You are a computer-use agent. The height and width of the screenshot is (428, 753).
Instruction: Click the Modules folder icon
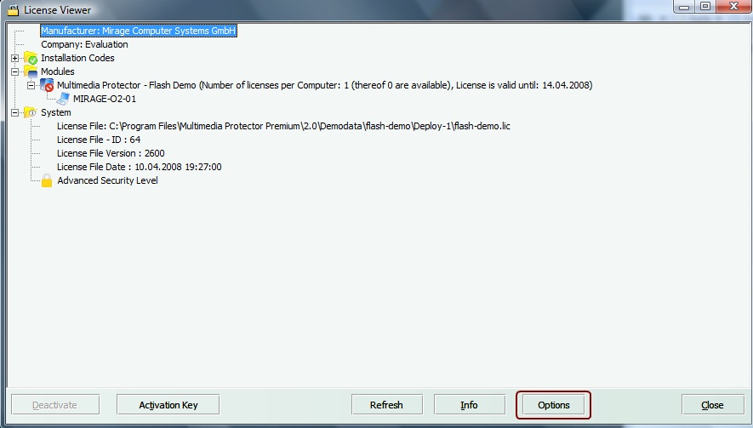point(30,71)
